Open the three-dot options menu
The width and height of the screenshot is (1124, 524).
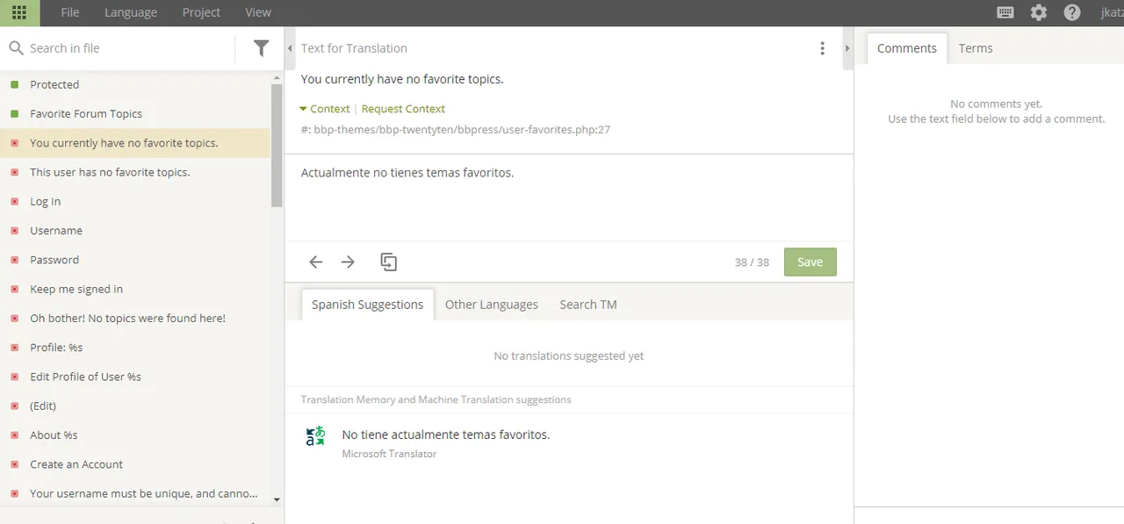(822, 48)
